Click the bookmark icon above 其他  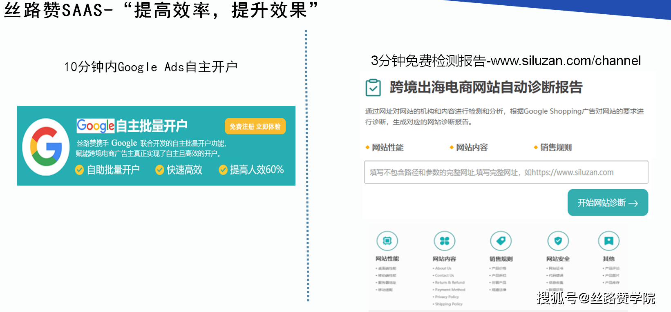[608, 241]
